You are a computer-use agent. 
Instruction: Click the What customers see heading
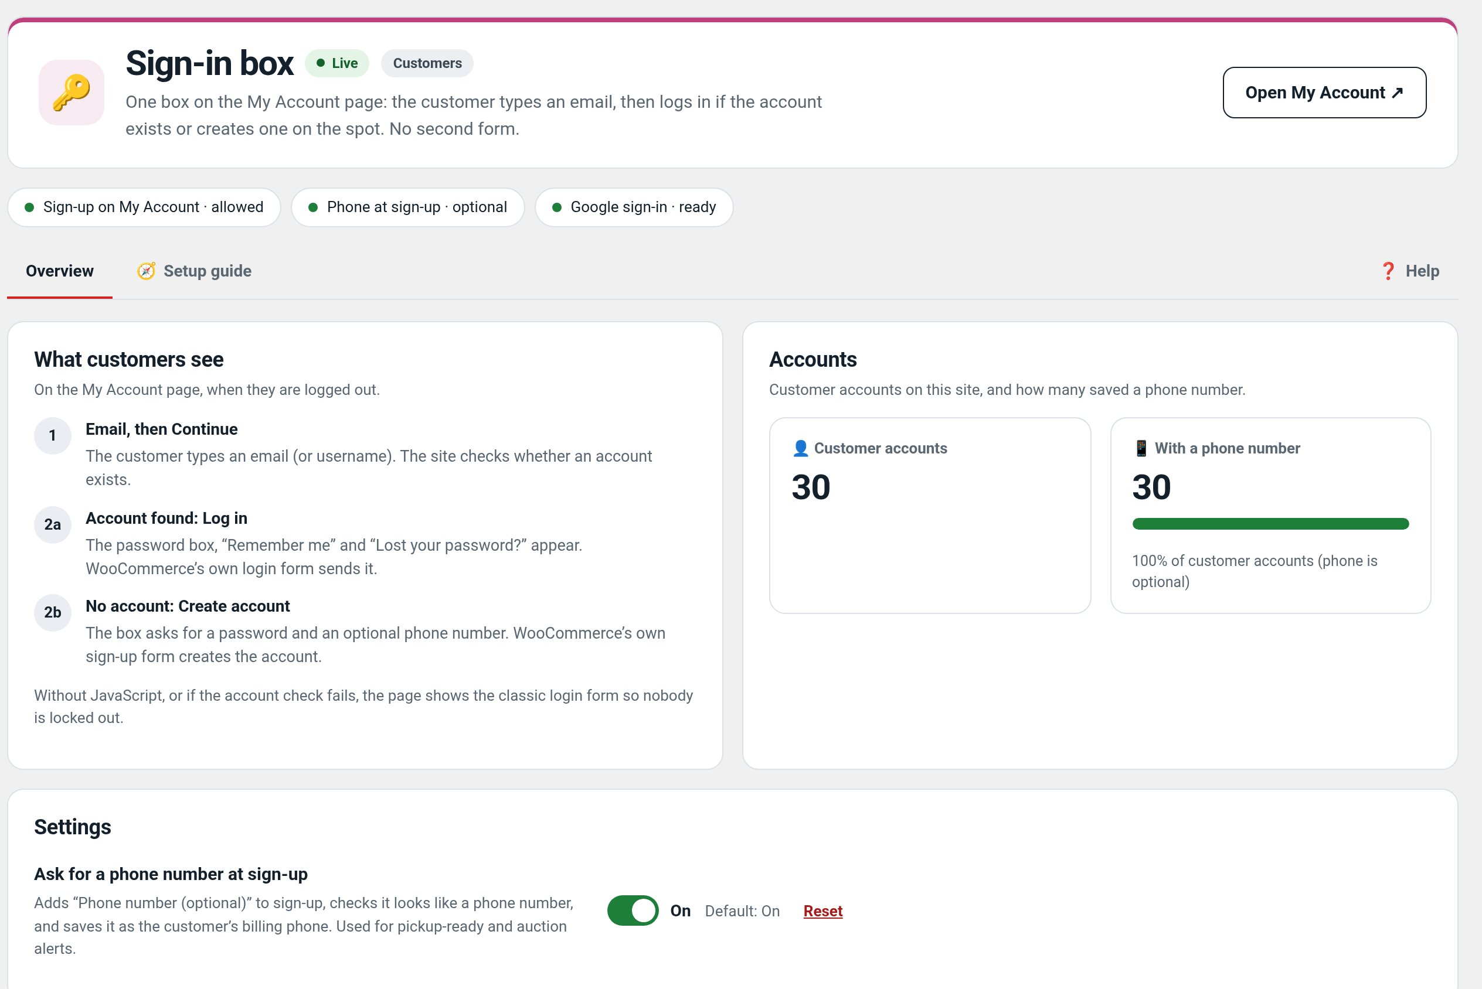(129, 360)
